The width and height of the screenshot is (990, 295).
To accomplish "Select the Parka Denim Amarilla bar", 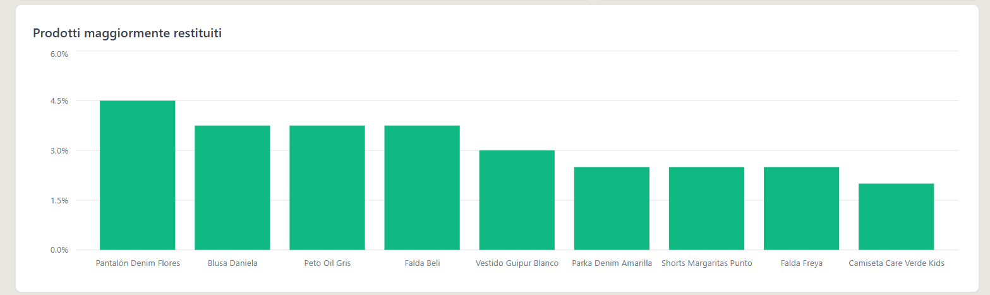I will point(612,208).
